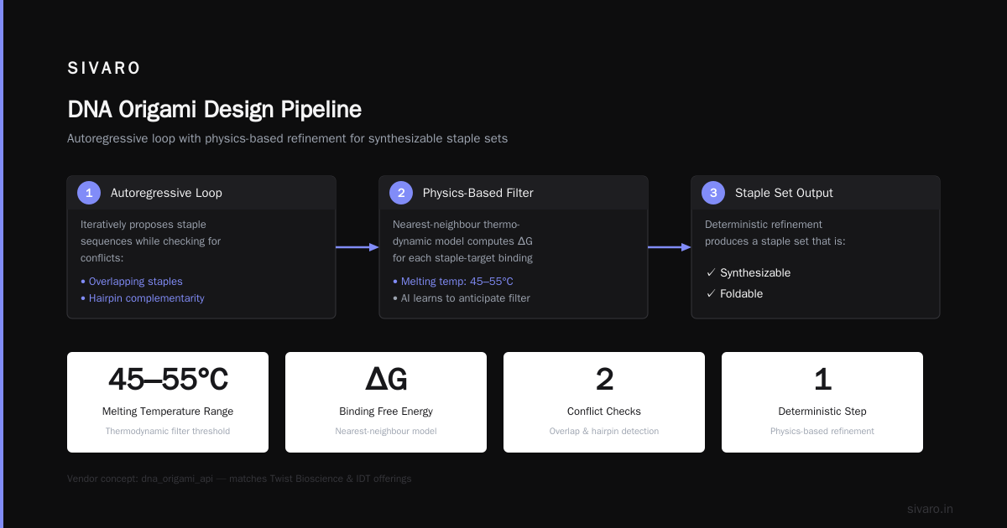Select the Physics-Based Filter card title
Viewport: 1007px width, 528px height.
477,193
